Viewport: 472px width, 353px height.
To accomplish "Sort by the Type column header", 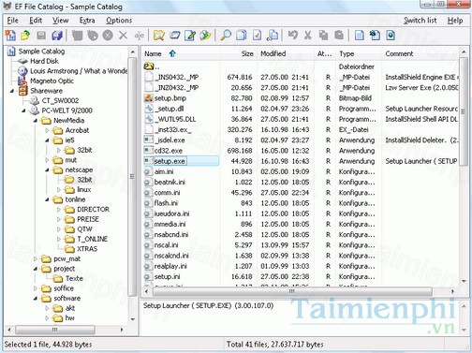I will pos(360,53).
